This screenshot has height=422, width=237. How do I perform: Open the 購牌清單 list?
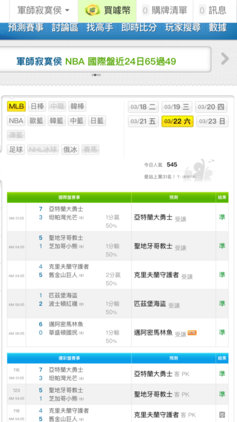[164, 11]
